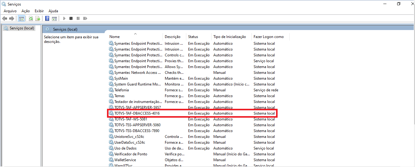
Task: Go forward with the toolbar right arrow
Action: (x=12, y=18)
